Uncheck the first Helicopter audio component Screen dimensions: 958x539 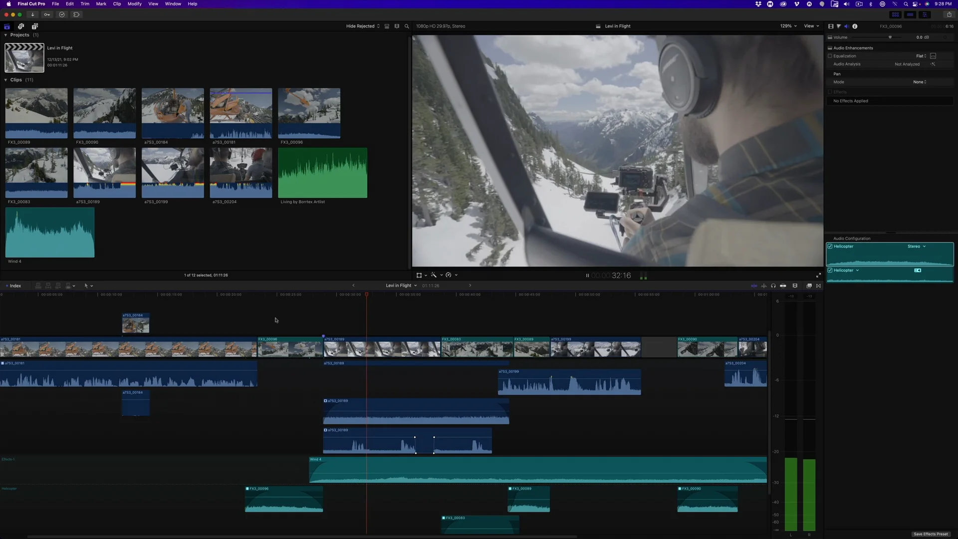click(830, 247)
